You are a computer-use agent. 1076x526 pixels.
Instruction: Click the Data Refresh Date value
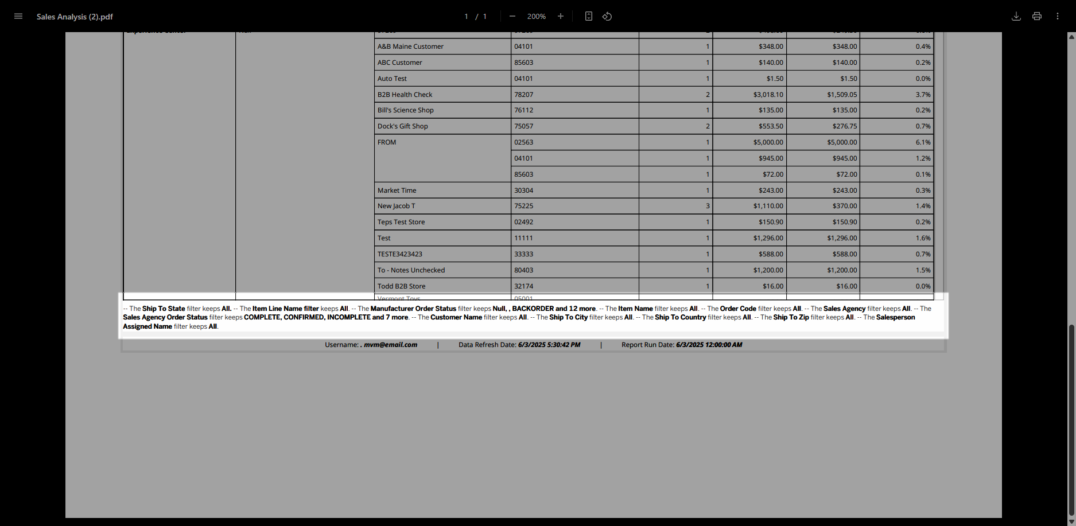coord(549,345)
